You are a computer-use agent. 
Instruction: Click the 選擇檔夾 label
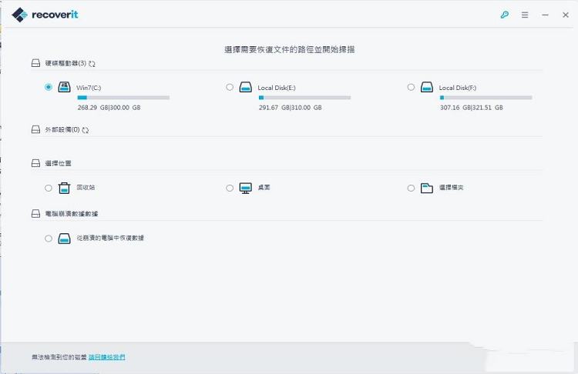point(451,187)
